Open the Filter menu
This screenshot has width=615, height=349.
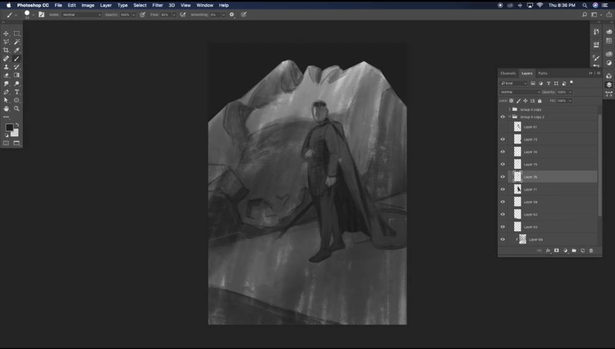157,5
